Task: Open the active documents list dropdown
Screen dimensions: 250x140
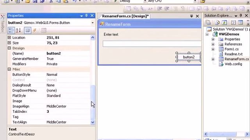Action: pyautogui.click(x=191, y=16)
